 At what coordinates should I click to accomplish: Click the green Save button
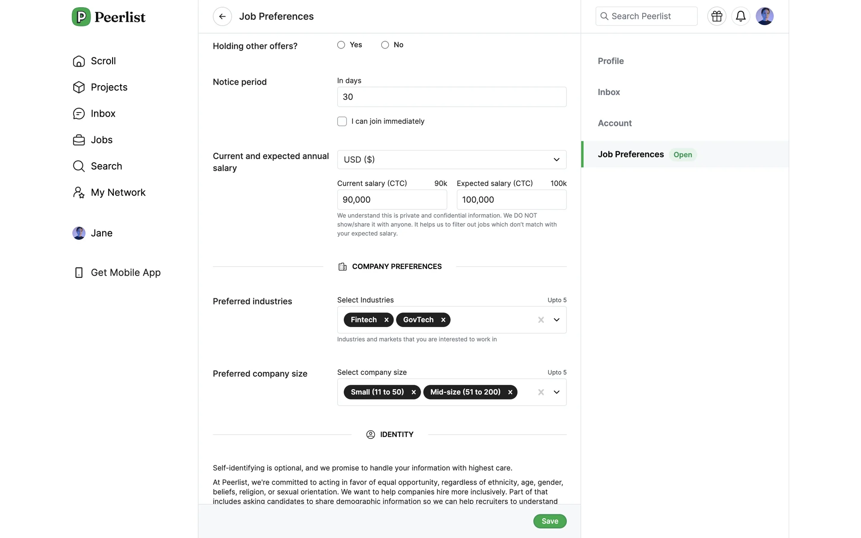coord(549,521)
